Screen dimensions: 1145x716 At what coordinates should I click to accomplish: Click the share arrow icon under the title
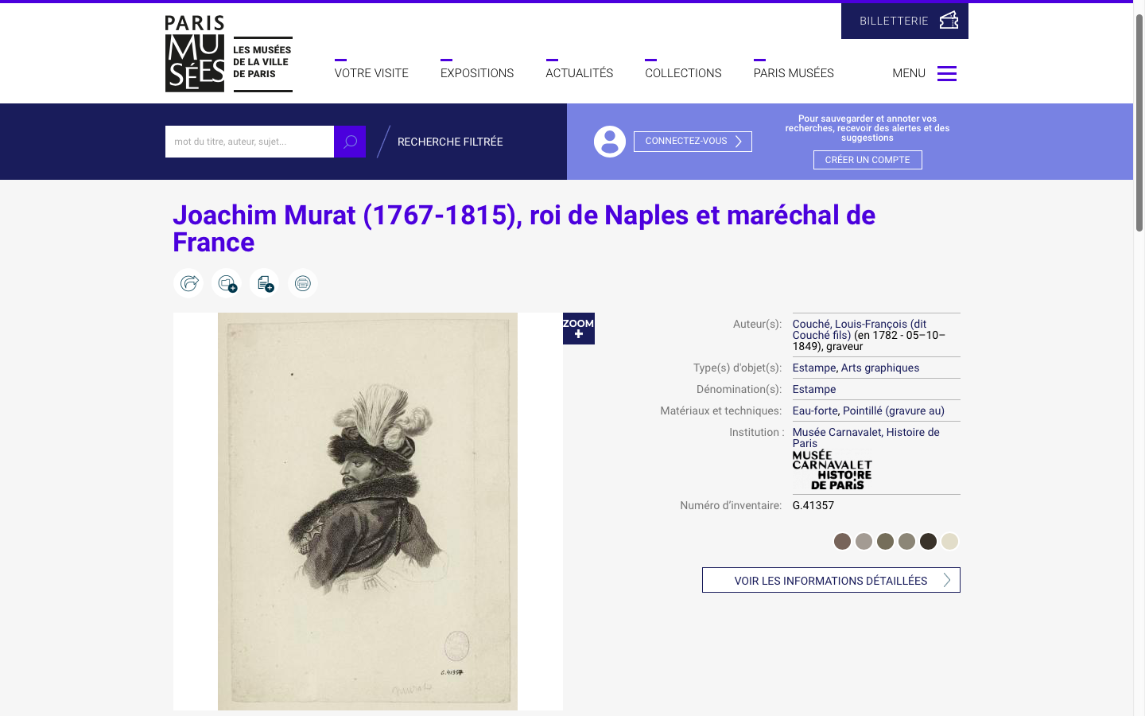(188, 283)
